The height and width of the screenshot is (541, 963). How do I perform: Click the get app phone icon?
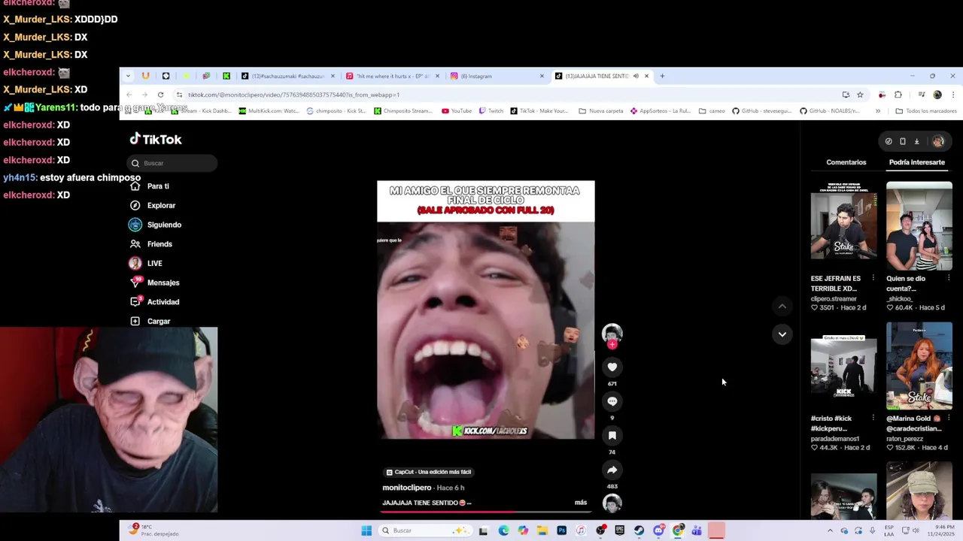pyautogui.click(x=903, y=141)
